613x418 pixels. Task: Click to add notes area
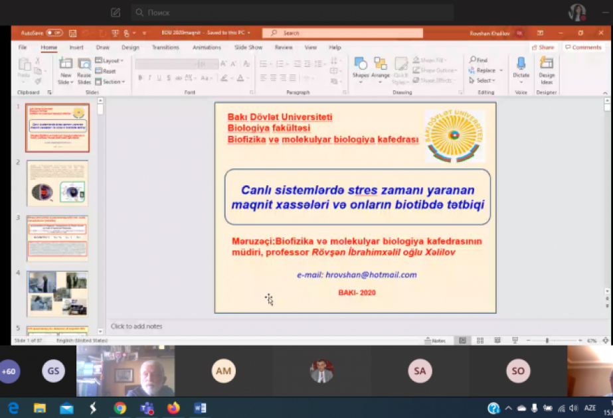coord(136,326)
